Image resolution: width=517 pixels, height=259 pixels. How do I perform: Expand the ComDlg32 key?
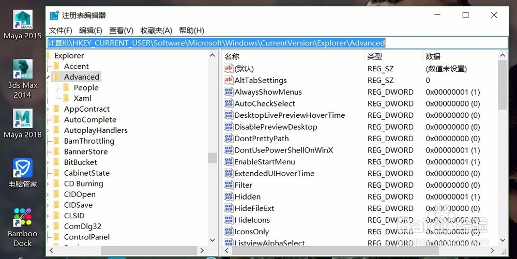pos(48,226)
